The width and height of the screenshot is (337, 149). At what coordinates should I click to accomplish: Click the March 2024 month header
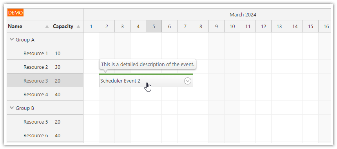pos(243,14)
